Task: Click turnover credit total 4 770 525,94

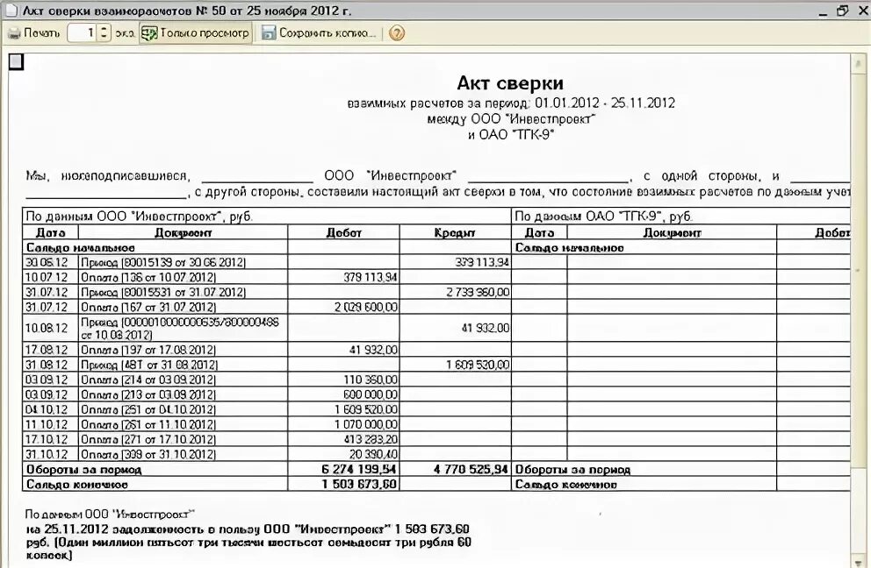Action: pyautogui.click(x=471, y=469)
